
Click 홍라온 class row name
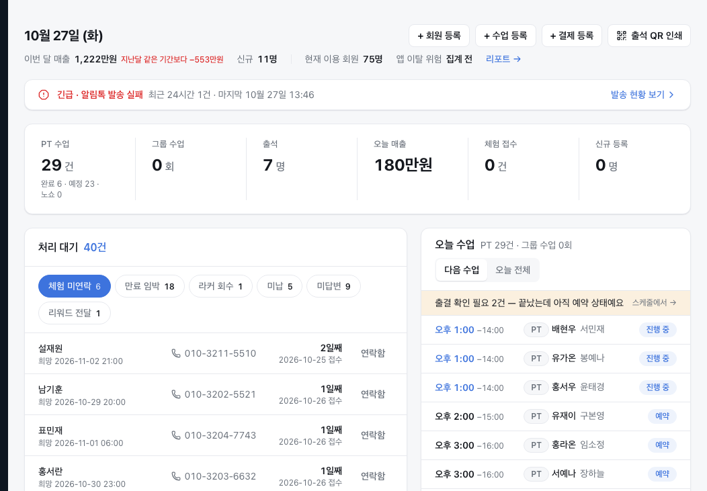(564, 445)
